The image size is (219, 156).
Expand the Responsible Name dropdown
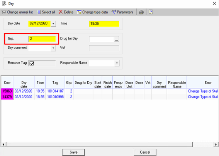[x=117, y=63]
